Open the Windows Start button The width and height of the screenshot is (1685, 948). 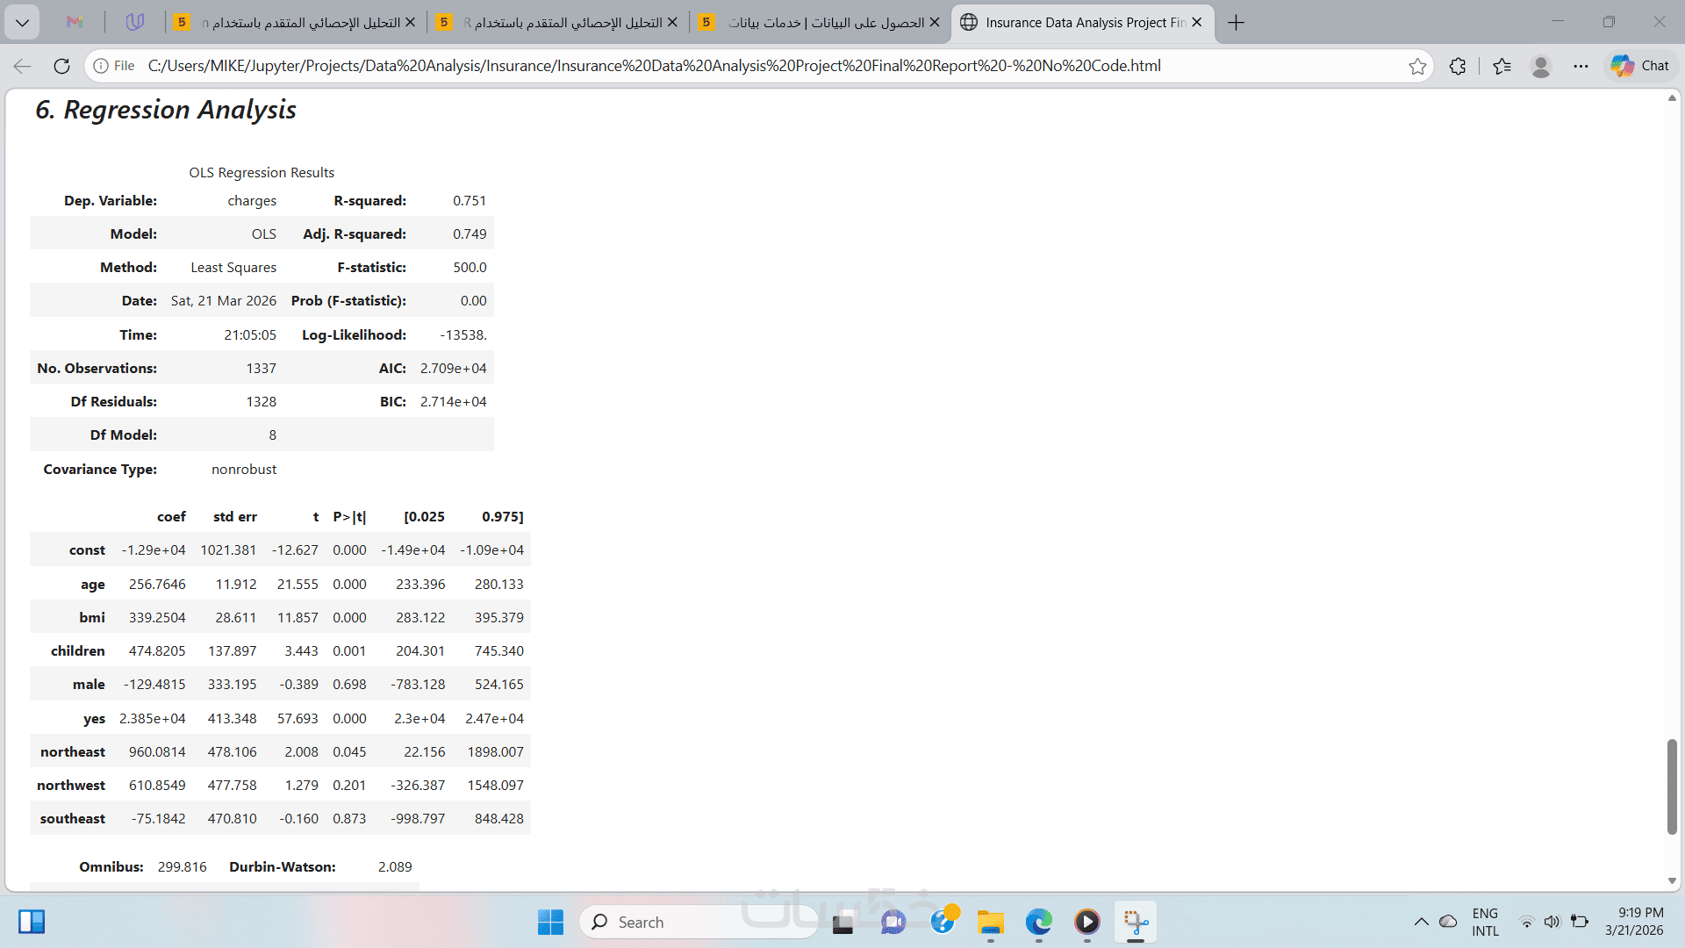550,922
